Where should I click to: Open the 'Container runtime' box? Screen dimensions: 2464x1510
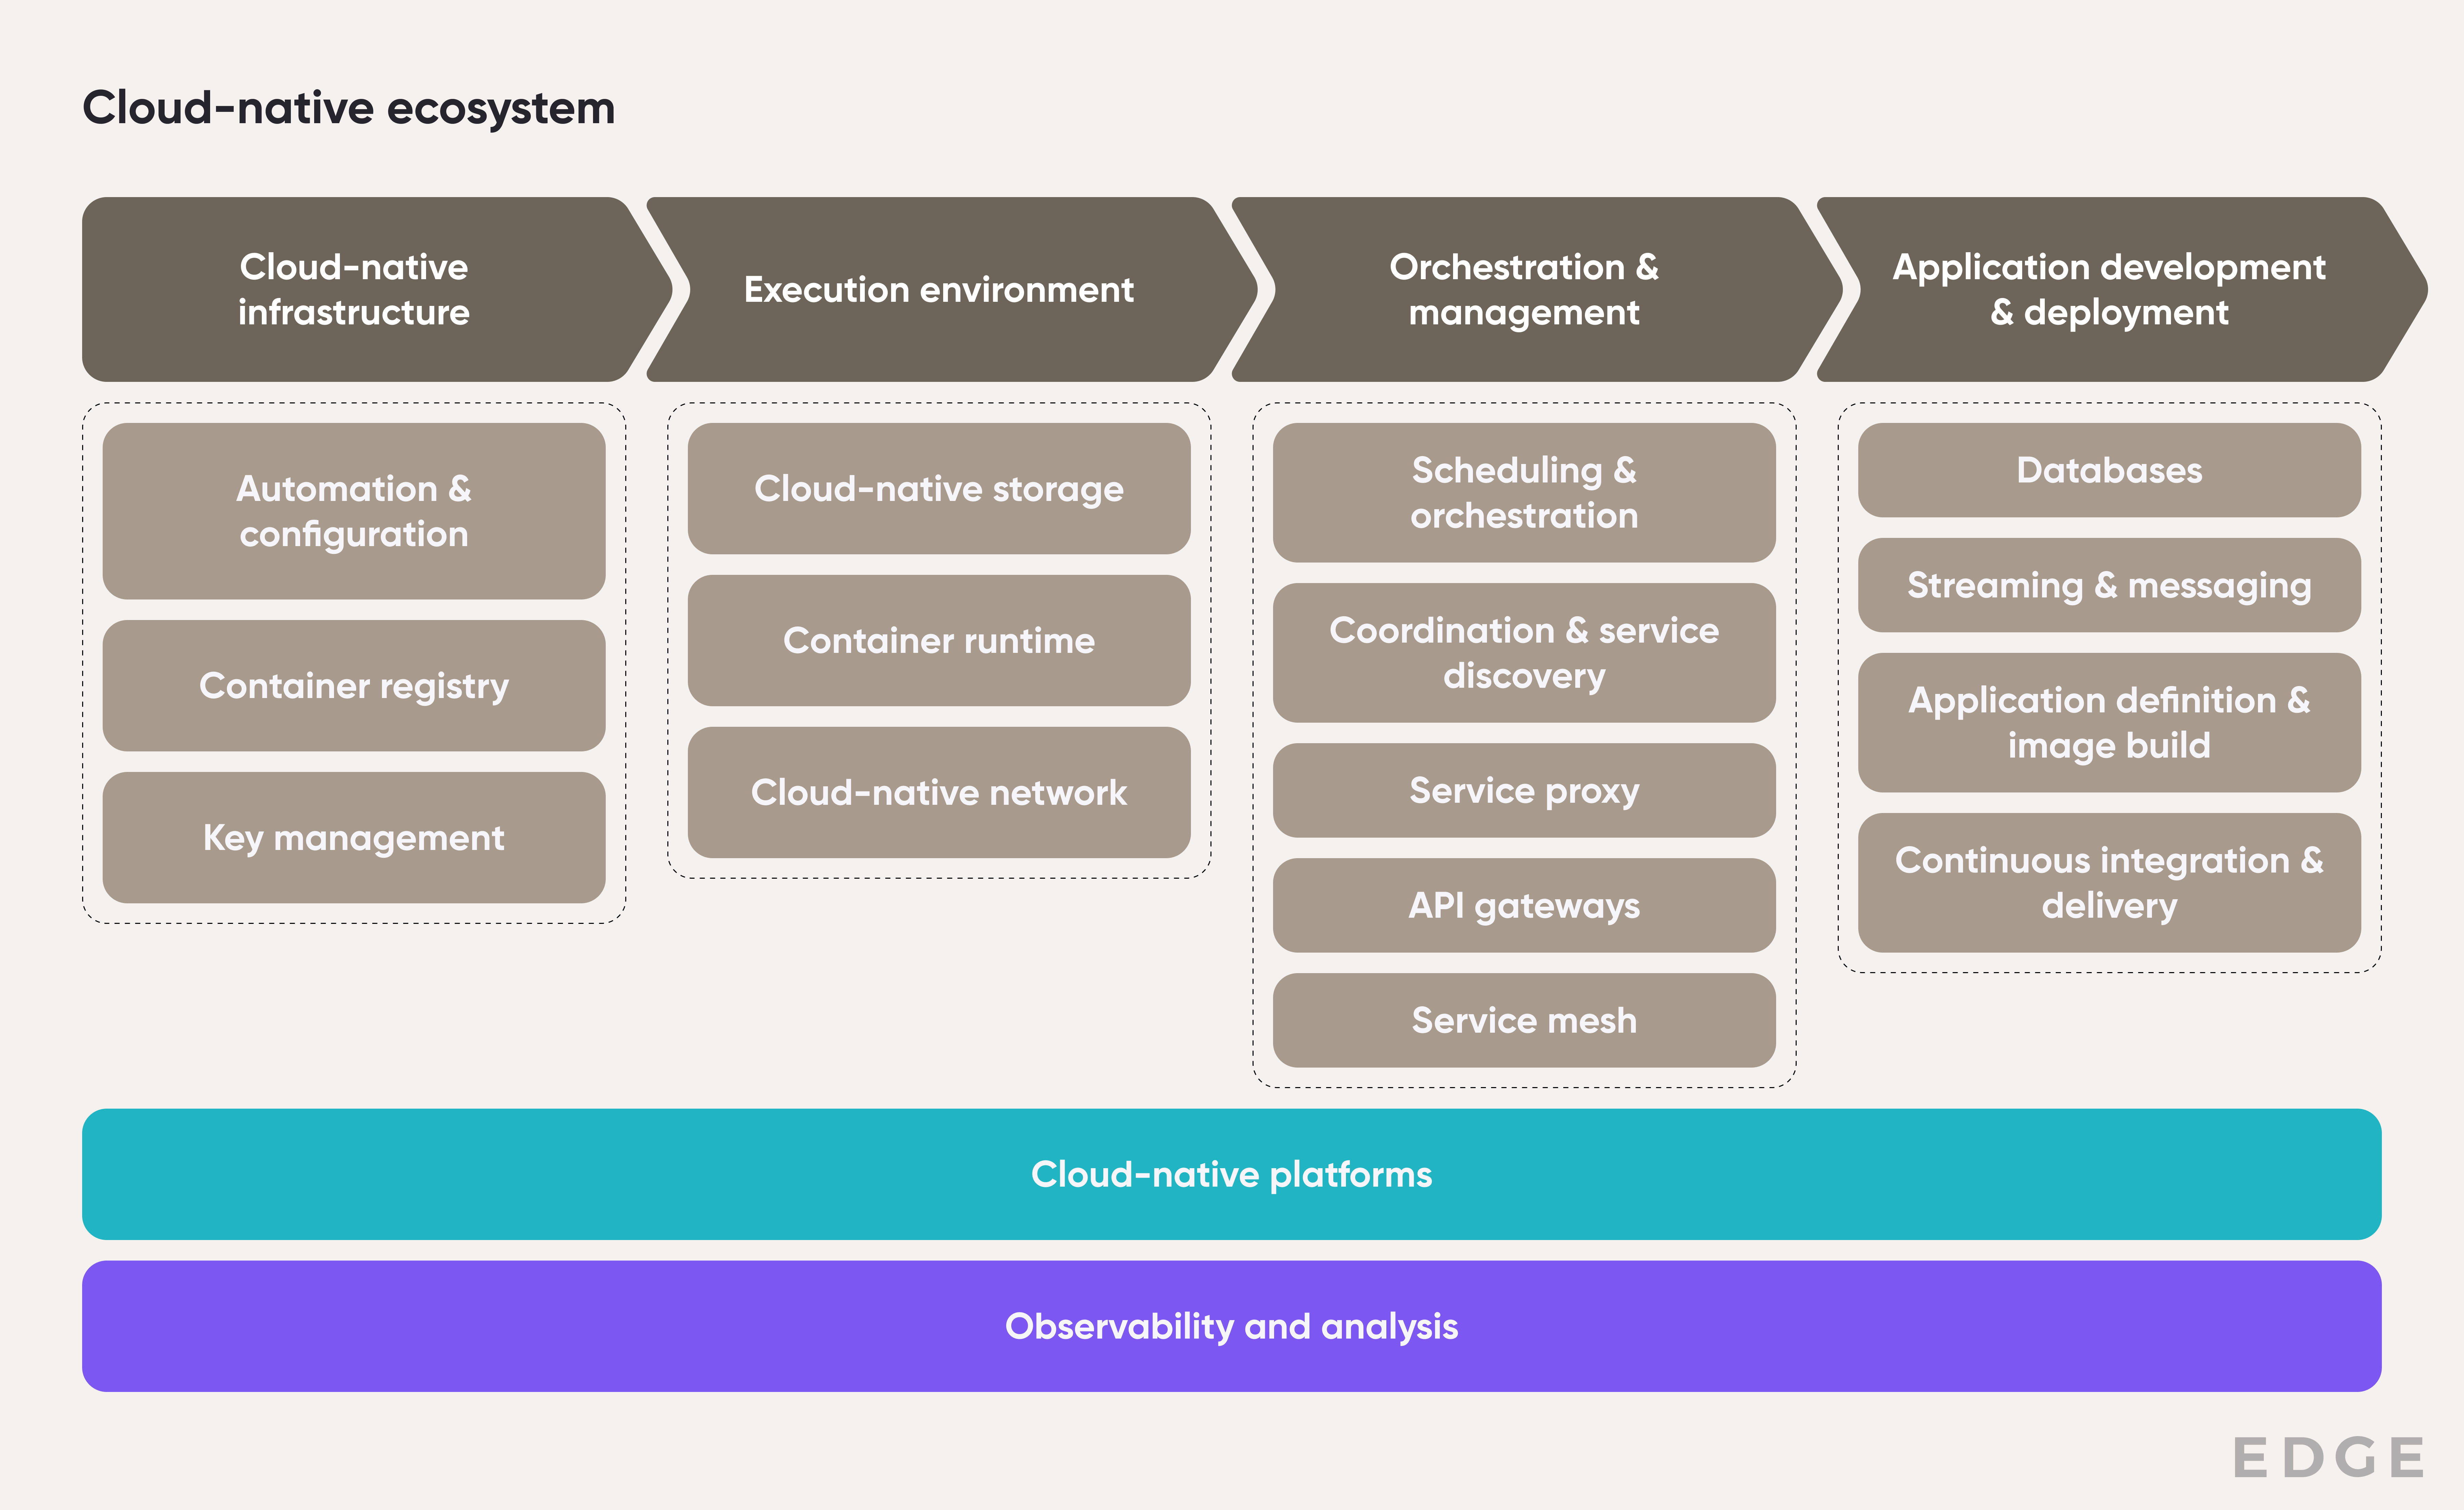click(x=939, y=641)
